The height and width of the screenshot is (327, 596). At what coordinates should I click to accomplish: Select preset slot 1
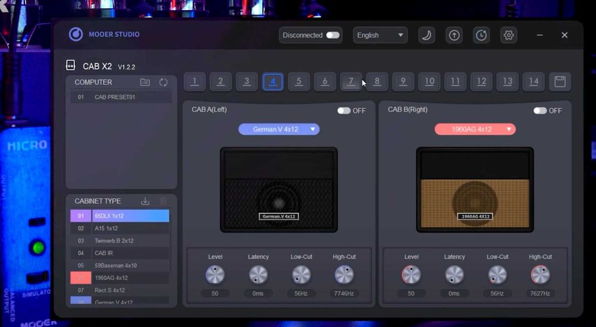click(195, 81)
